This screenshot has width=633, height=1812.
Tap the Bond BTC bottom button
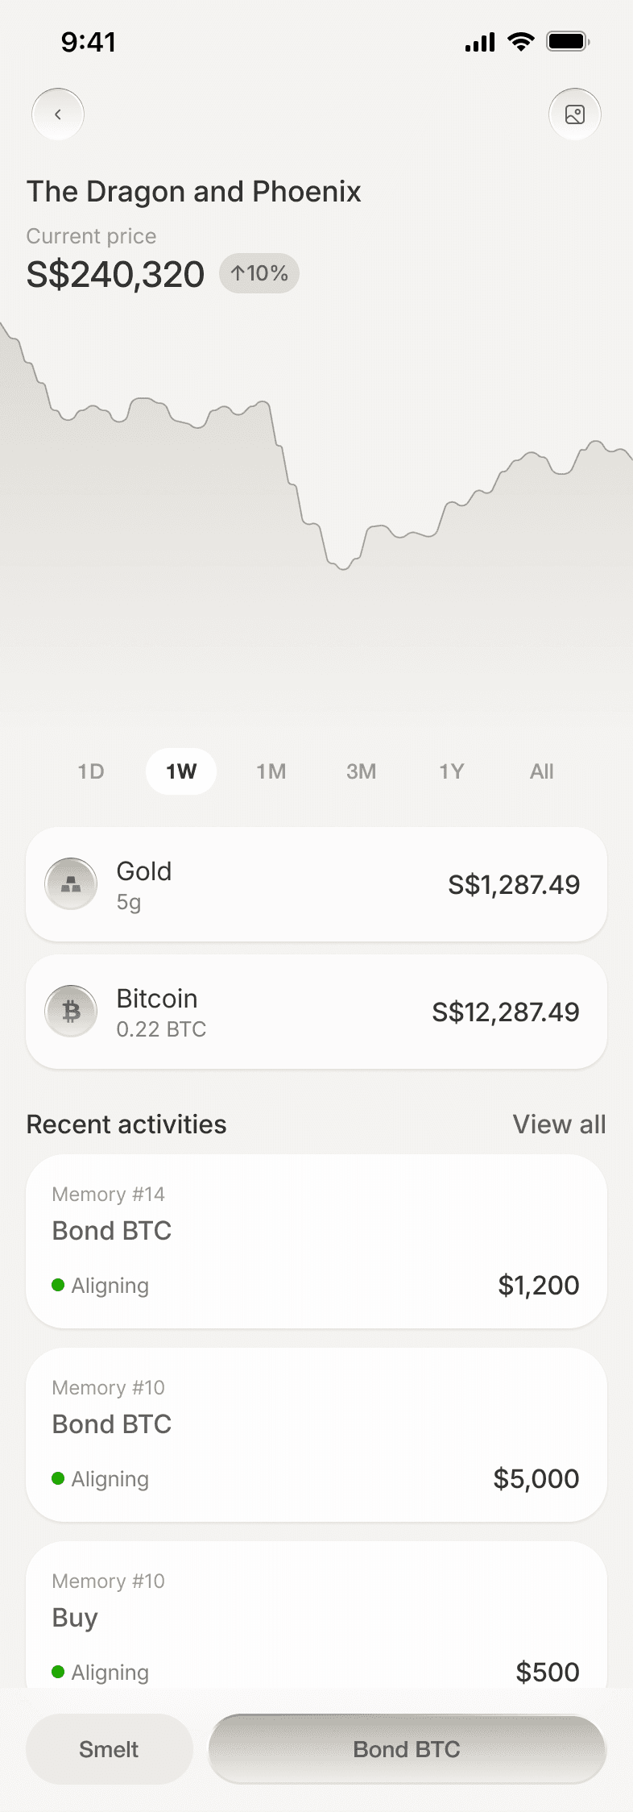pyautogui.click(x=408, y=1749)
